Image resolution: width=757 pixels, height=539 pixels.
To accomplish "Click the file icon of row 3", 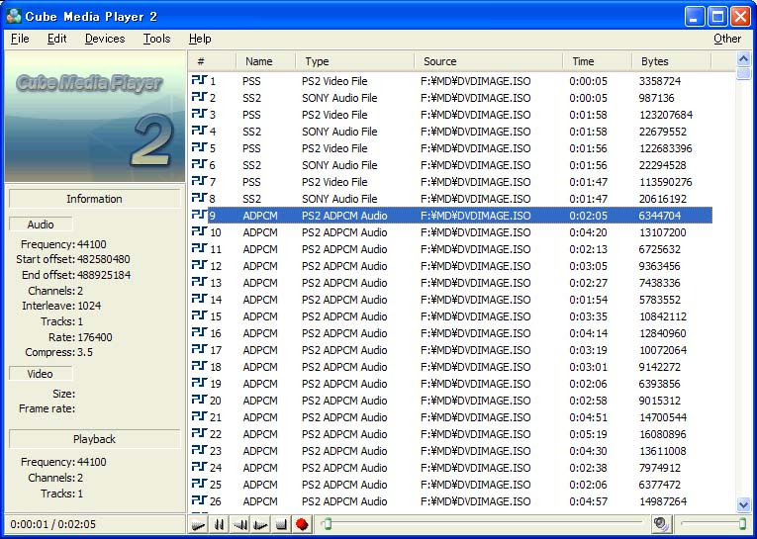I will [x=199, y=114].
